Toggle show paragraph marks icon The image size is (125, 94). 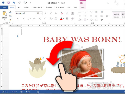pyautogui.click(x=102, y=20)
